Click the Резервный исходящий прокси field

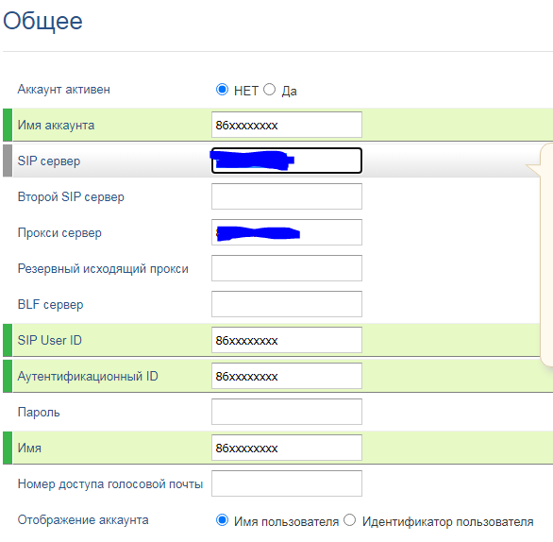click(287, 268)
